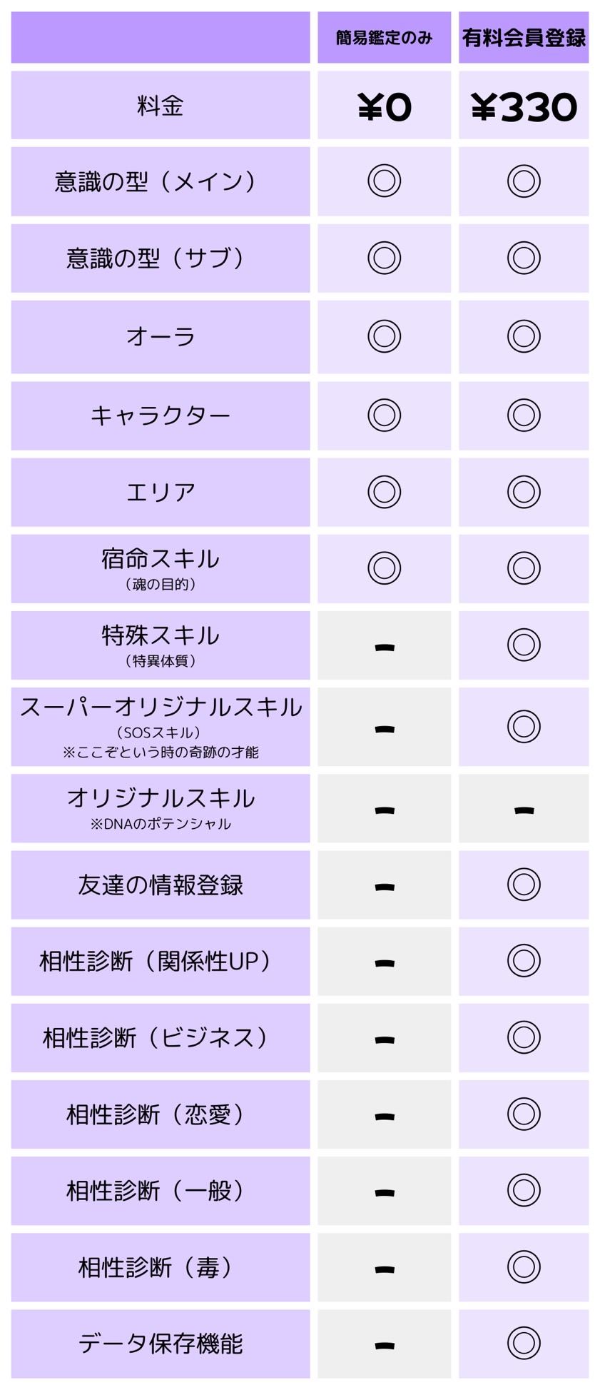The height and width of the screenshot is (1390, 600).
Task: Click the 簡易鑑定のみ double circle for 宿命スキル
Action: (x=384, y=568)
